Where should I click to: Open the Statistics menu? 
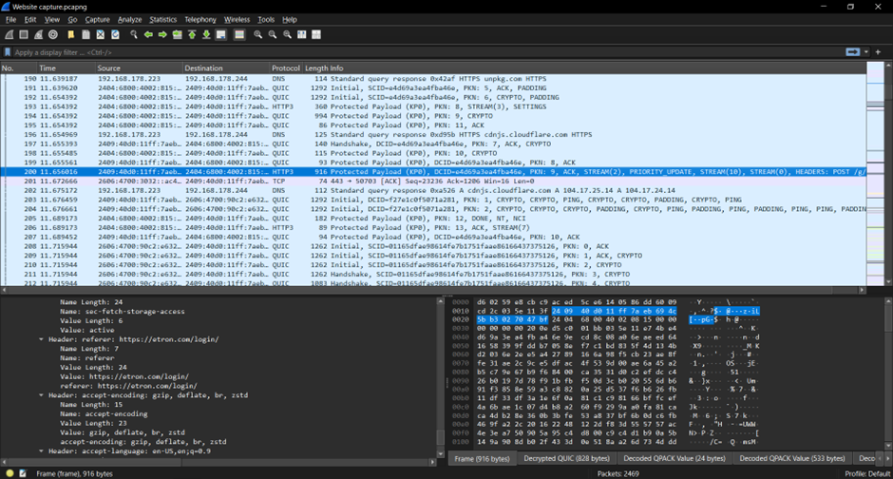click(162, 19)
